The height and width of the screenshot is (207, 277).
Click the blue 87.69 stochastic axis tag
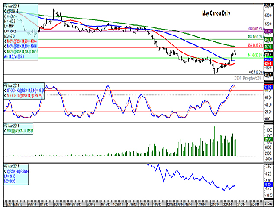tap(268, 87)
